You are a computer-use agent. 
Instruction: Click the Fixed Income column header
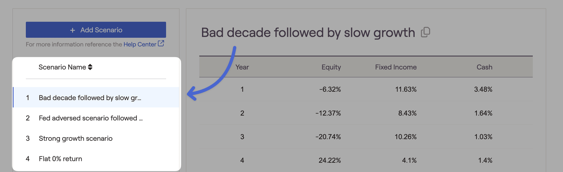coord(396,67)
